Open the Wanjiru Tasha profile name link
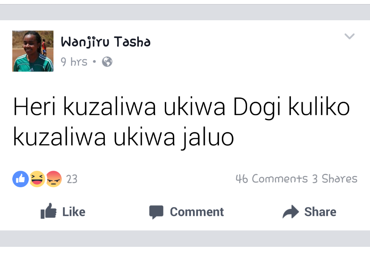Image resolution: width=370 pixels, height=253 pixels. point(106,42)
